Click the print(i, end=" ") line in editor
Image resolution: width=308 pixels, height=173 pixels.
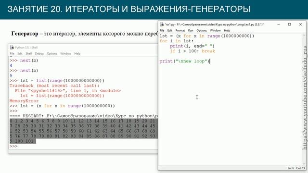192,46
